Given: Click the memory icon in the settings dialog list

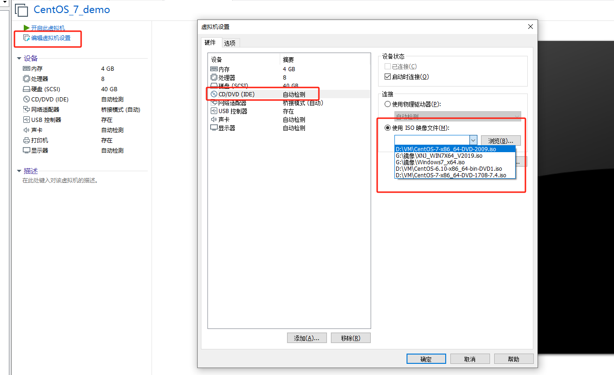Looking at the screenshot, I should pyautogui.click(x=214, y=69).
